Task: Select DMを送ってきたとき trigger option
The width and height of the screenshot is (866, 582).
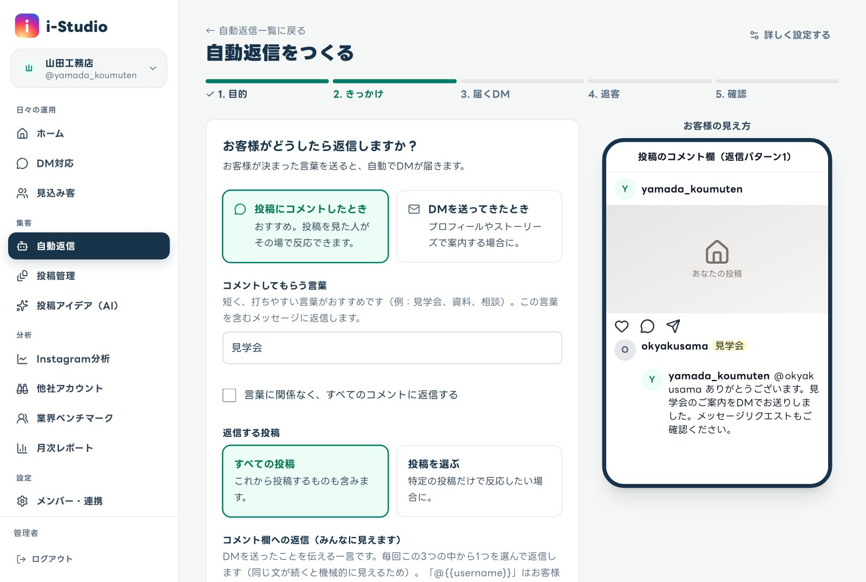Action: pyautogui.click(x=479, y=226)
